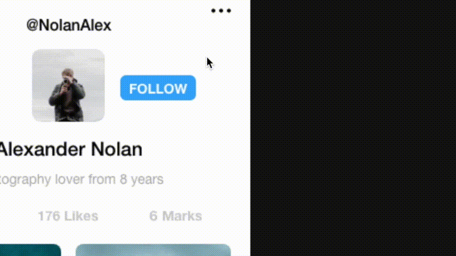Screen dimensions: 456x256
Task: Open the 6 Marks section
Action: point(175,216)
